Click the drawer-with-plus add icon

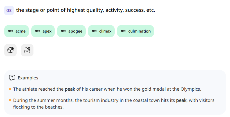(x=27, y=50)
